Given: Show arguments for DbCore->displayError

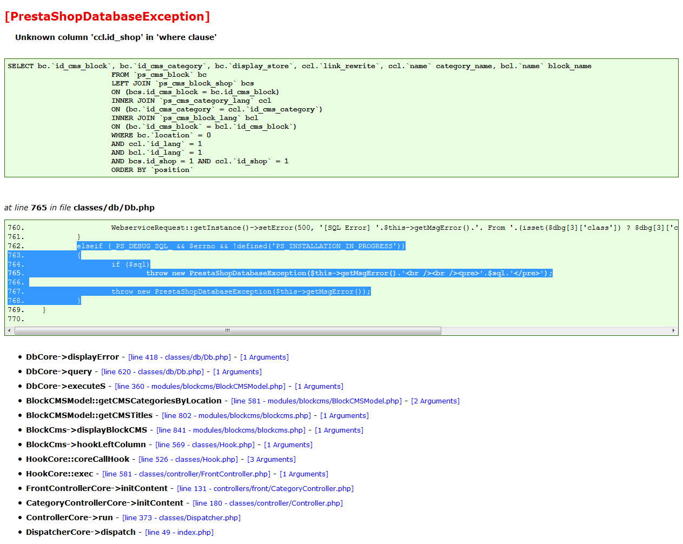Looking at the screenshot, I should pos(264,357).
